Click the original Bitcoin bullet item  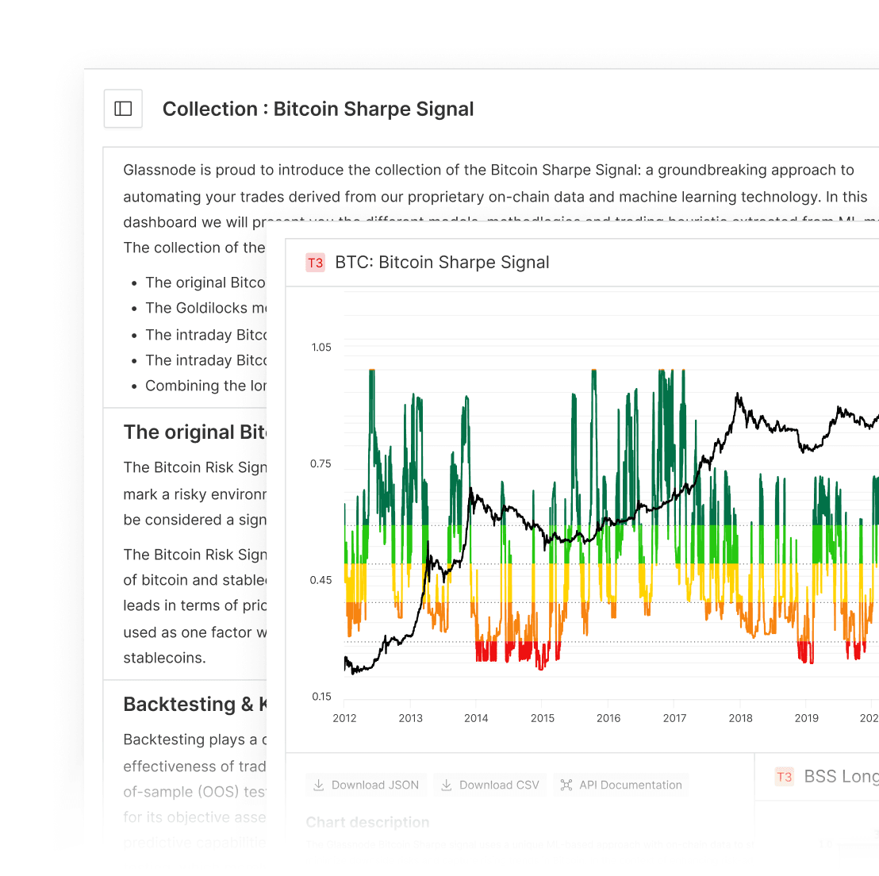pyautogui.click(x=205, y=282)
